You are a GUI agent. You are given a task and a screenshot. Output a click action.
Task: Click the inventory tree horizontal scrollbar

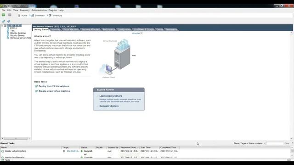point(16,138)
